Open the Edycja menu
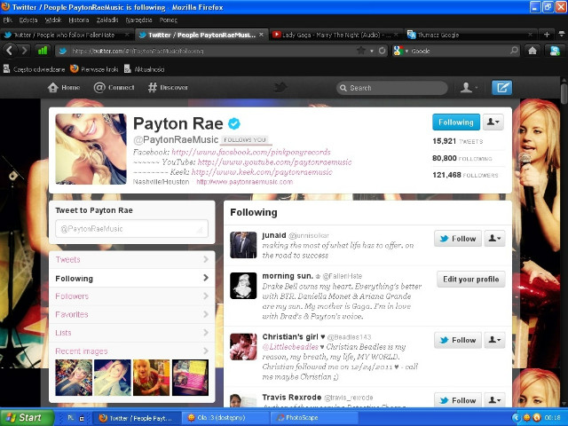 [x=28, y=20]
